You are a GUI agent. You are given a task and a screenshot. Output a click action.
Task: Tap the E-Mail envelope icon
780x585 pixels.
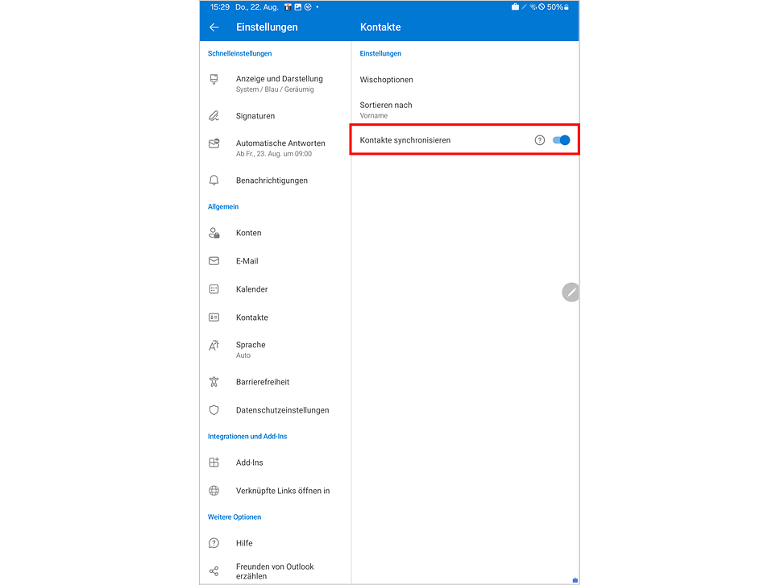click(214, 261)
